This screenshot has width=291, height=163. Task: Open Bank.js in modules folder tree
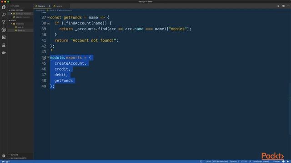[x=21, y=30]
